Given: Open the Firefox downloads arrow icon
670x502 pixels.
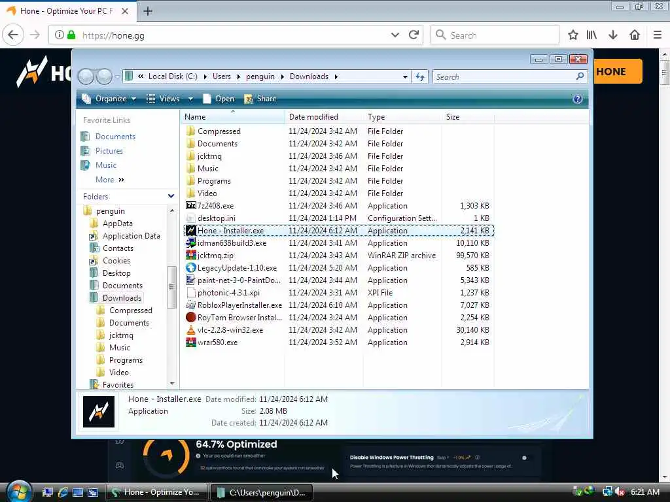Looking at the screenshot, I should 612,35.
